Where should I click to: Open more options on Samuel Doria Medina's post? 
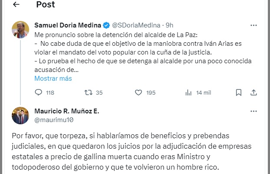pos(253,25)
